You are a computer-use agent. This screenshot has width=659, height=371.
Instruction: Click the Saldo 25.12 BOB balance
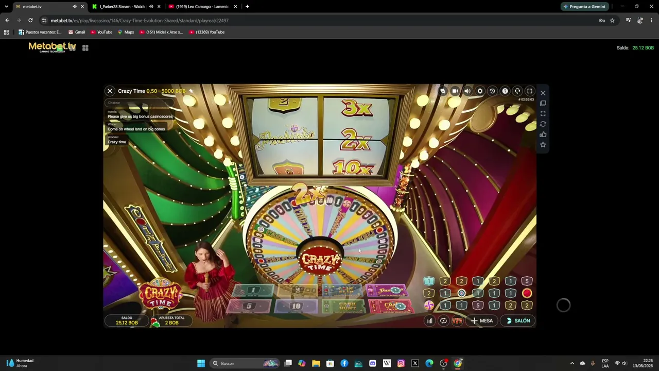[635, 48]
